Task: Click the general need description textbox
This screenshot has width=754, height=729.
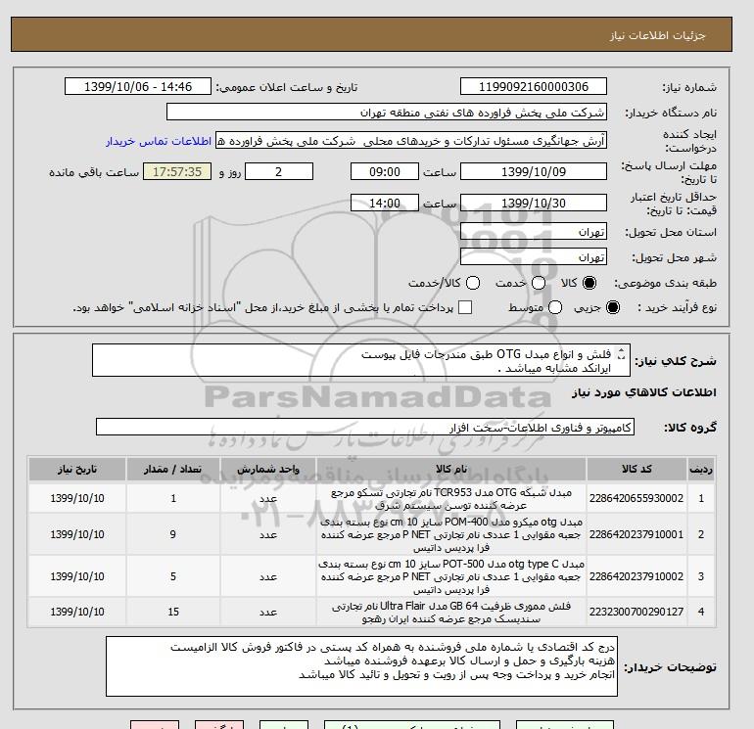Action: pyautogui.click(x=361, y=360)
